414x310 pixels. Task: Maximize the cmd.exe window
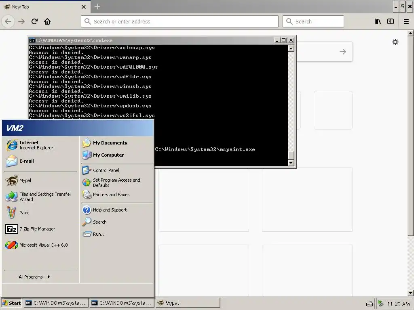(283, 40)
